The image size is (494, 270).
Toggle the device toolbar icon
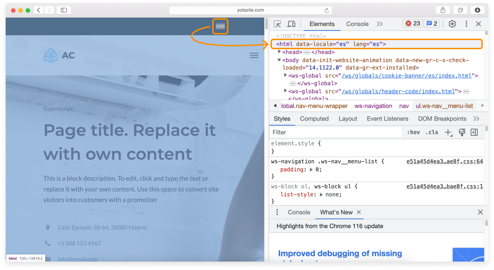click(291, 24)
